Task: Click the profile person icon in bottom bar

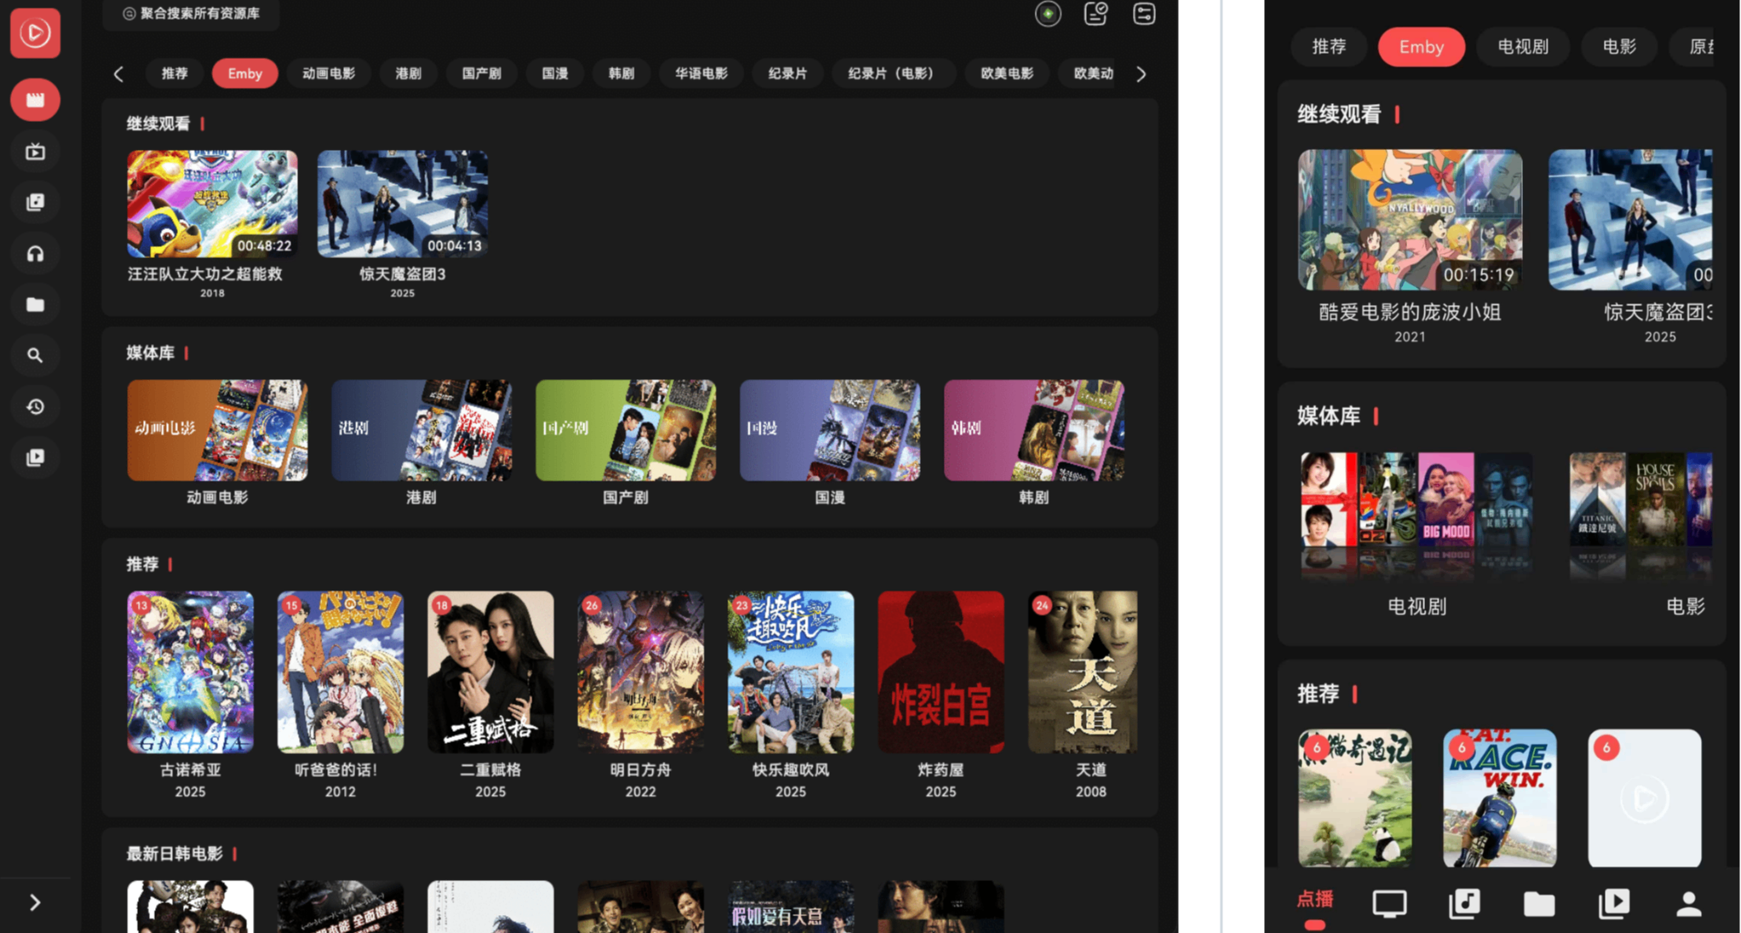Action: coord(1688,903)
